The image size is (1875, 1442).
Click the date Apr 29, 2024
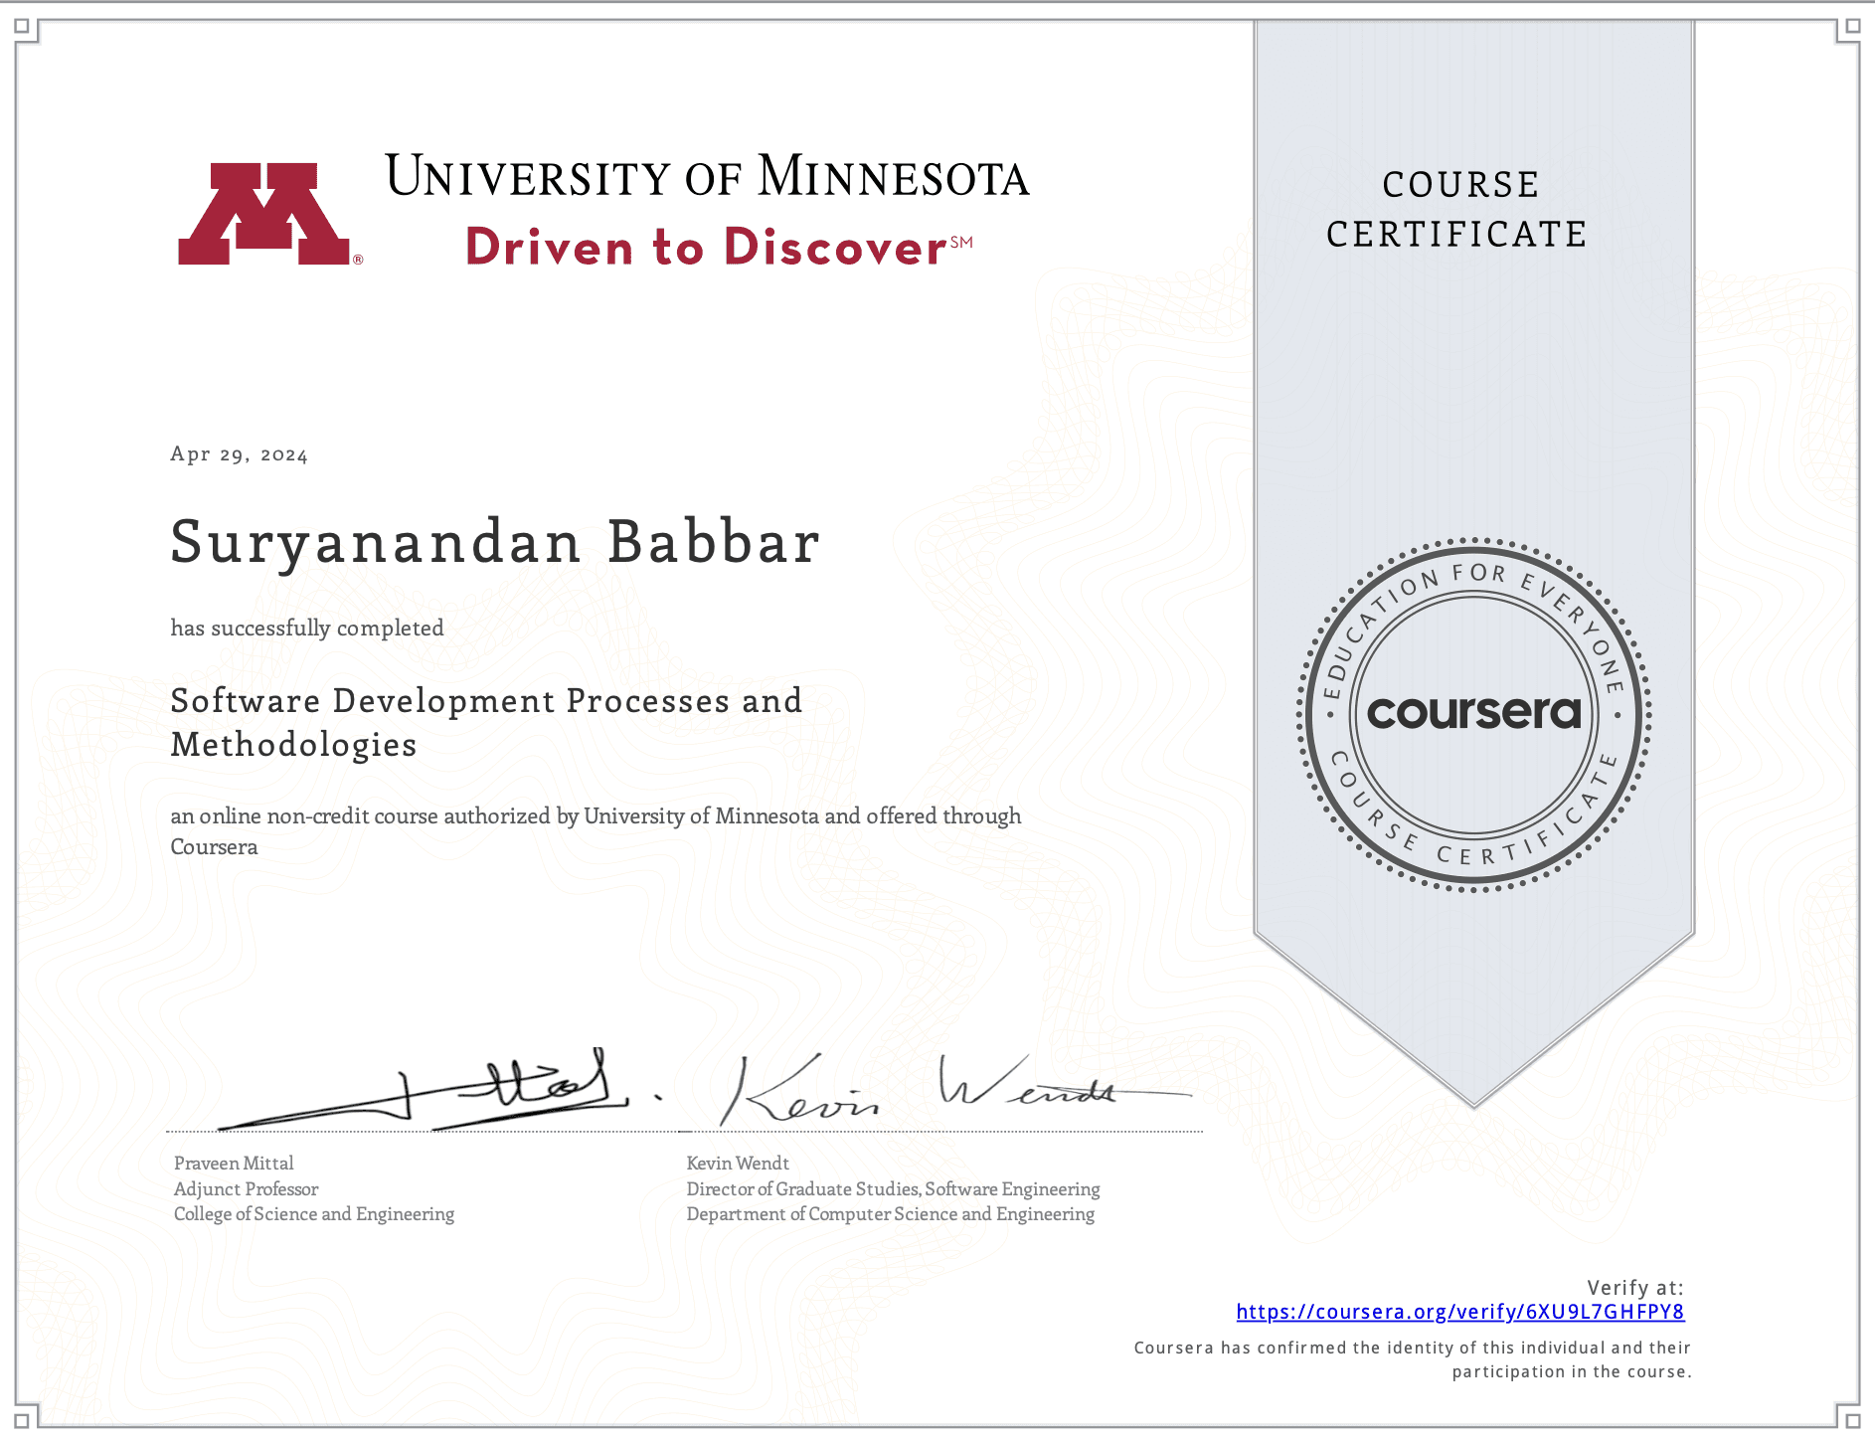(x=239, y=454)
